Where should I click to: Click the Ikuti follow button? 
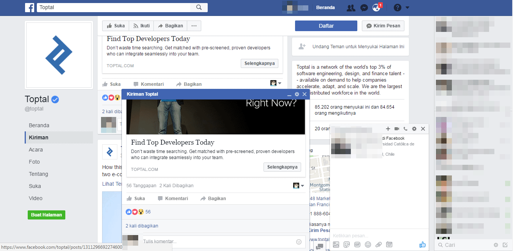pyautogui.click(x=141, y=26)
